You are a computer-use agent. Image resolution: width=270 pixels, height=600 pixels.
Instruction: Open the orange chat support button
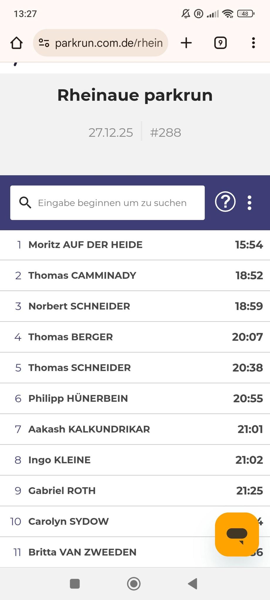[237, 534]
